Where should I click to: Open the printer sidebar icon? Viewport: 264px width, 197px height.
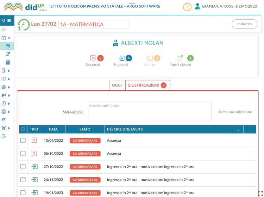pos(4,111)
